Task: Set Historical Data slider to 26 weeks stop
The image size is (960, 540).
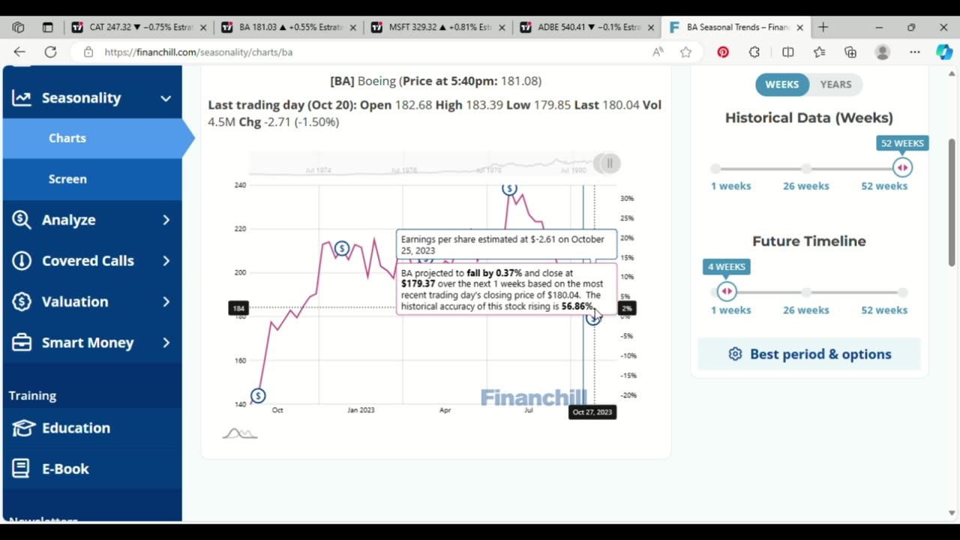Action: [x=806, y=169]
